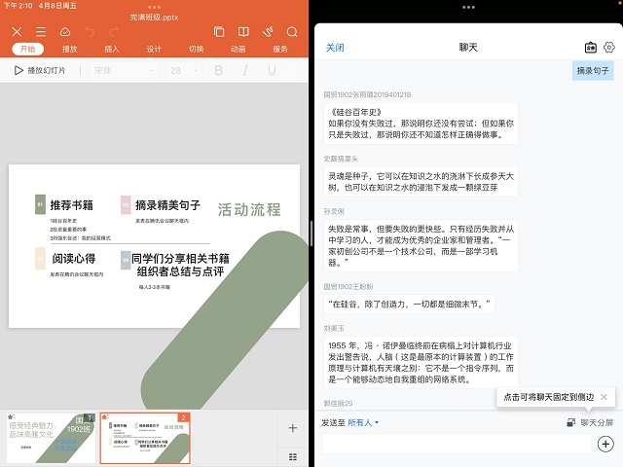623x467 pixels.
Task: Tap the 《硅谷百年史》 chat message
Action: [421, 124]
